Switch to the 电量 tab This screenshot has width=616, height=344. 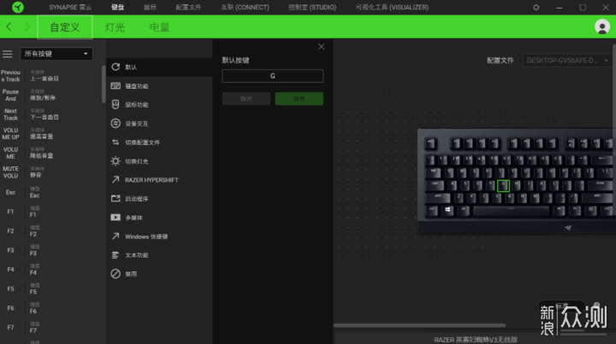[159, 27]
